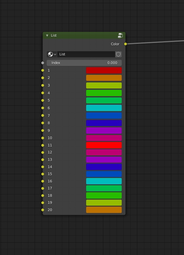The image size is (184, 255).
Task: Open color swatch for input 13
Action: tap(104, 160)
